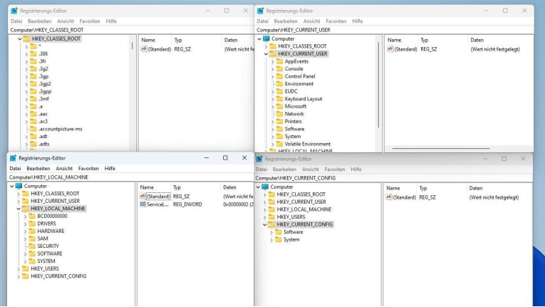Open Hilfe menu in HKEY_CURRENT_CONFIG window

[356, 170]
